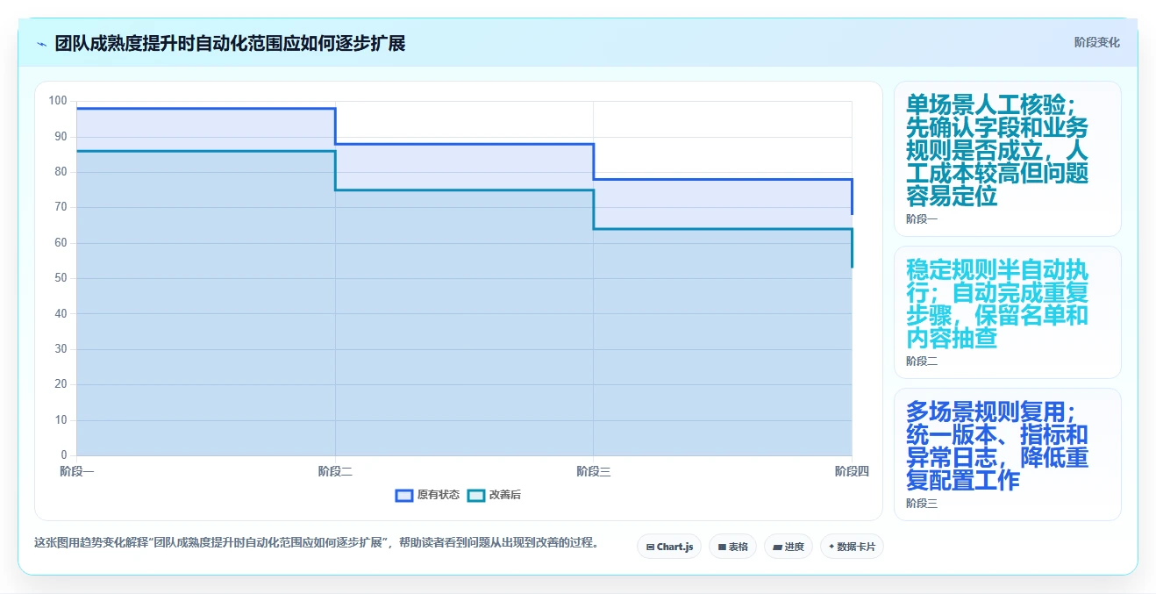Click the 改善后 legend label
Viewport: 1156px width, 594px height.
[504, 495]
